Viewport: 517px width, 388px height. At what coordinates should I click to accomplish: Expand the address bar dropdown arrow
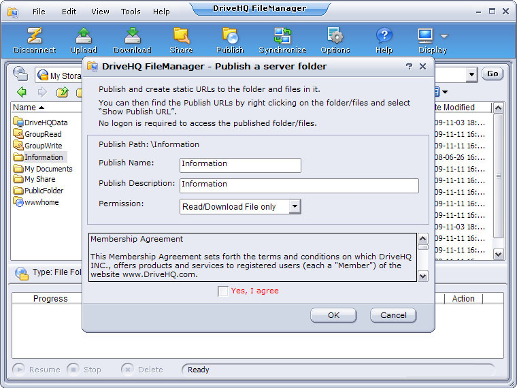click(x=472, y=75)
